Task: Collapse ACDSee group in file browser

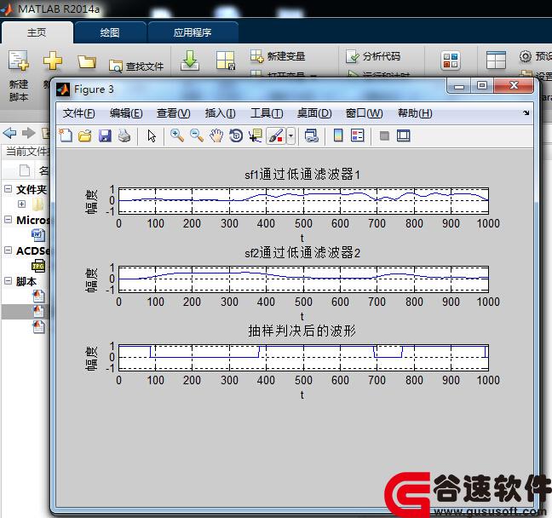Action: pyautogui.click(x=9, y=250)
